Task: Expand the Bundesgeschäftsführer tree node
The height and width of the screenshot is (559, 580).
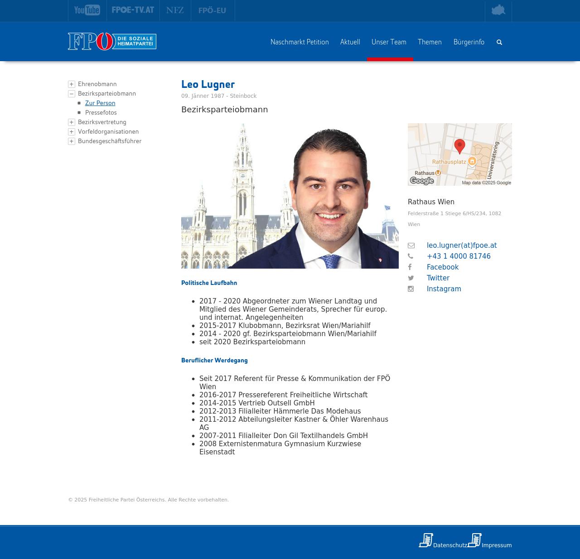Action: tap(72, 141)
